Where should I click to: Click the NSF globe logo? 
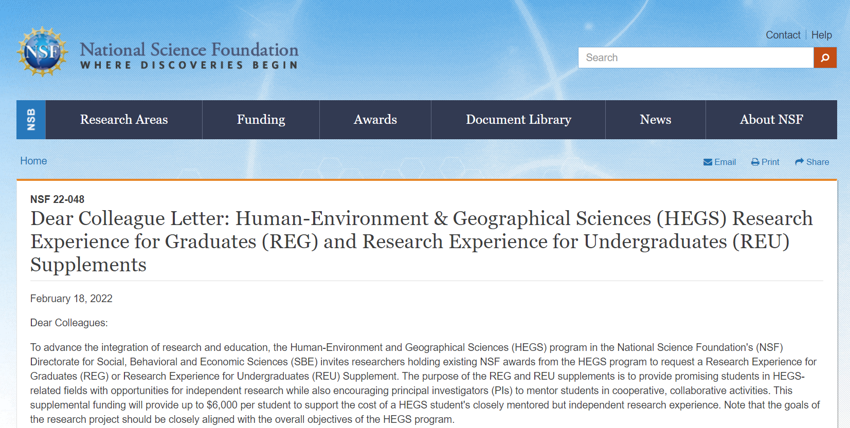click(x=42, y=52)
